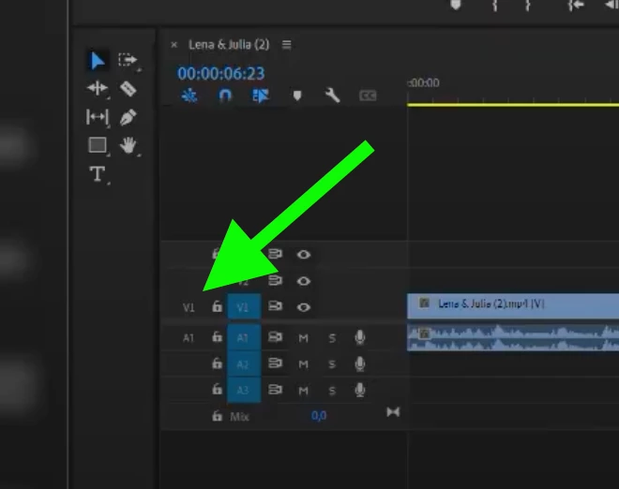Image resolution: width=619 pixels, height=489 pixels.
Task: Select the Ripple Edit tool
Action: click(98, 88)
